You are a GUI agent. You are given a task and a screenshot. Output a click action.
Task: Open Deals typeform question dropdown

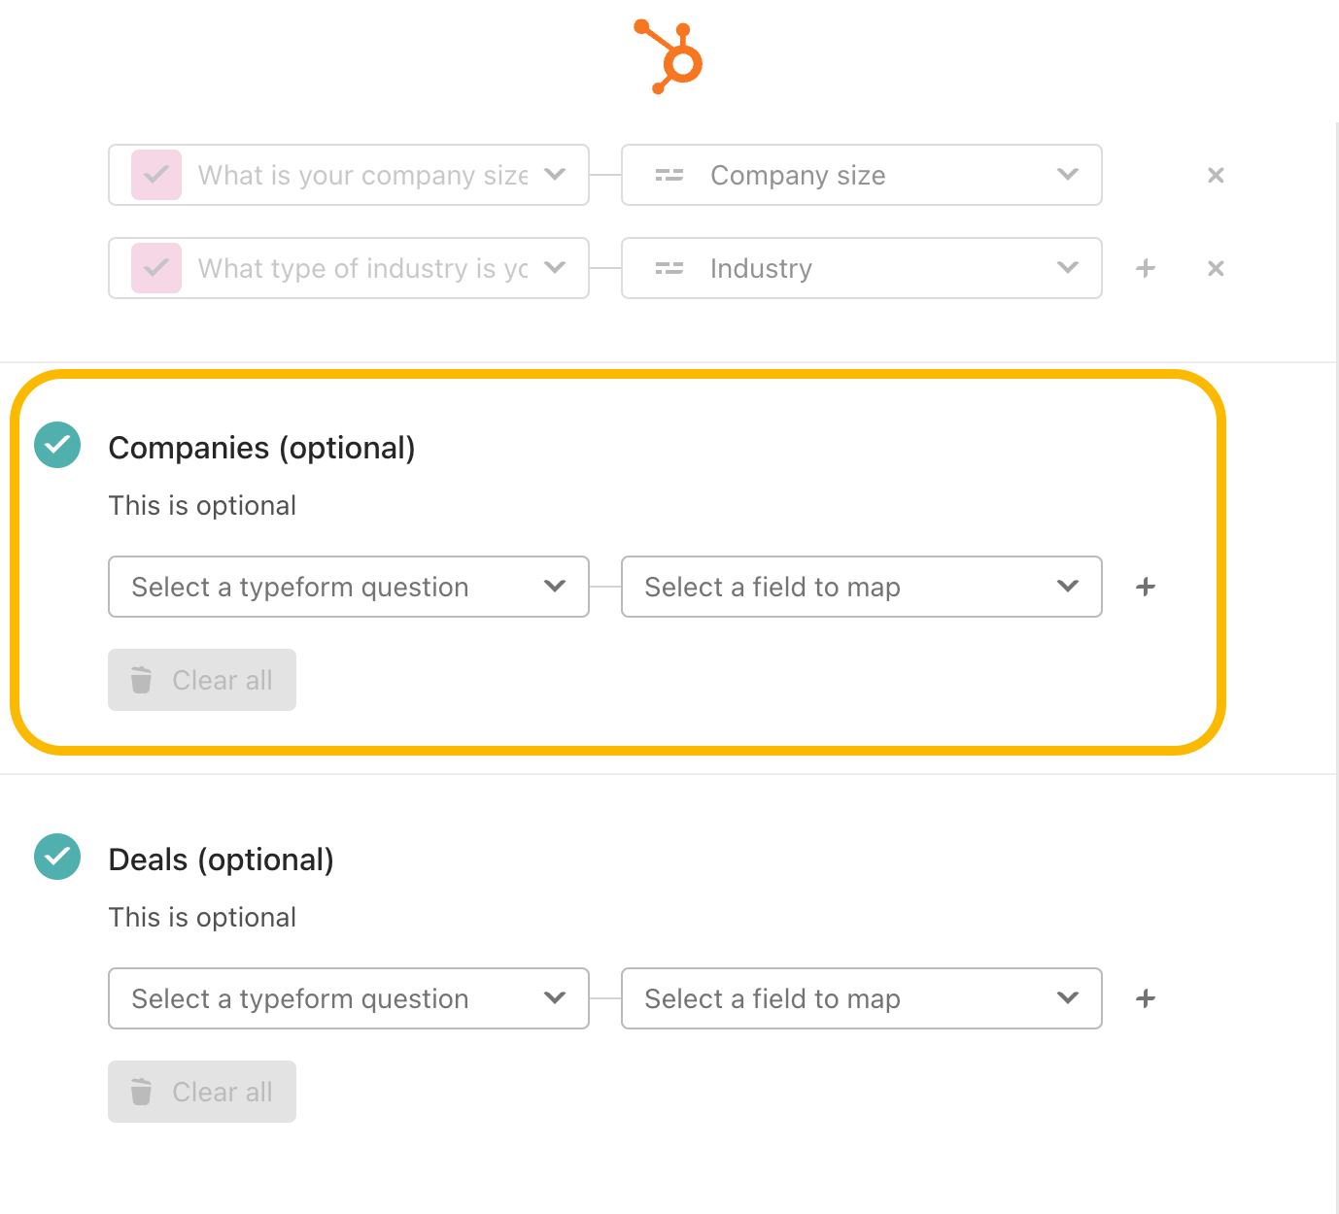pos(349,998)
